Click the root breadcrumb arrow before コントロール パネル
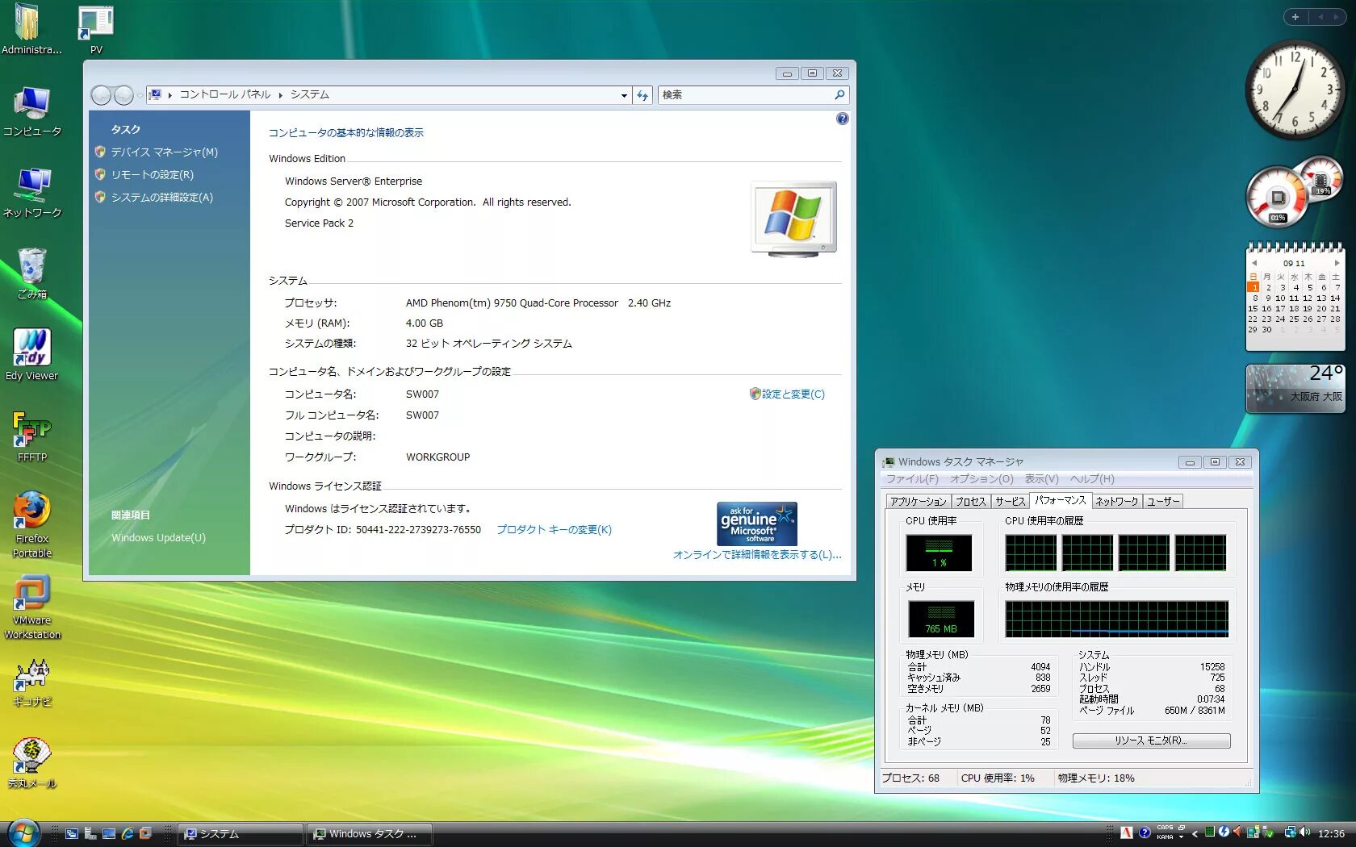 (x=170, y=95)
